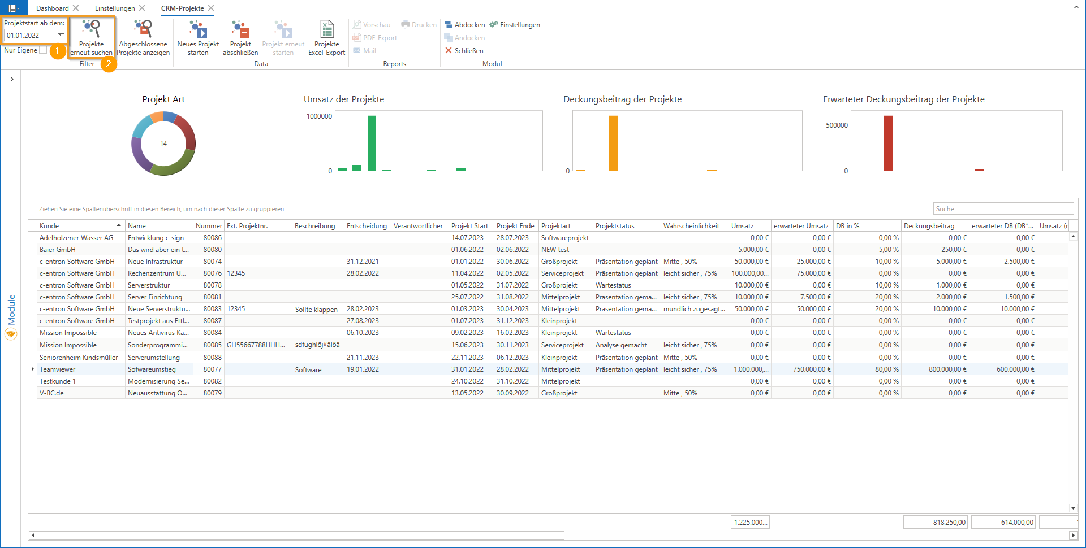Click the green Umsatz tallest bar
The width and height of the screenshot is (1086, 548).
372,142
